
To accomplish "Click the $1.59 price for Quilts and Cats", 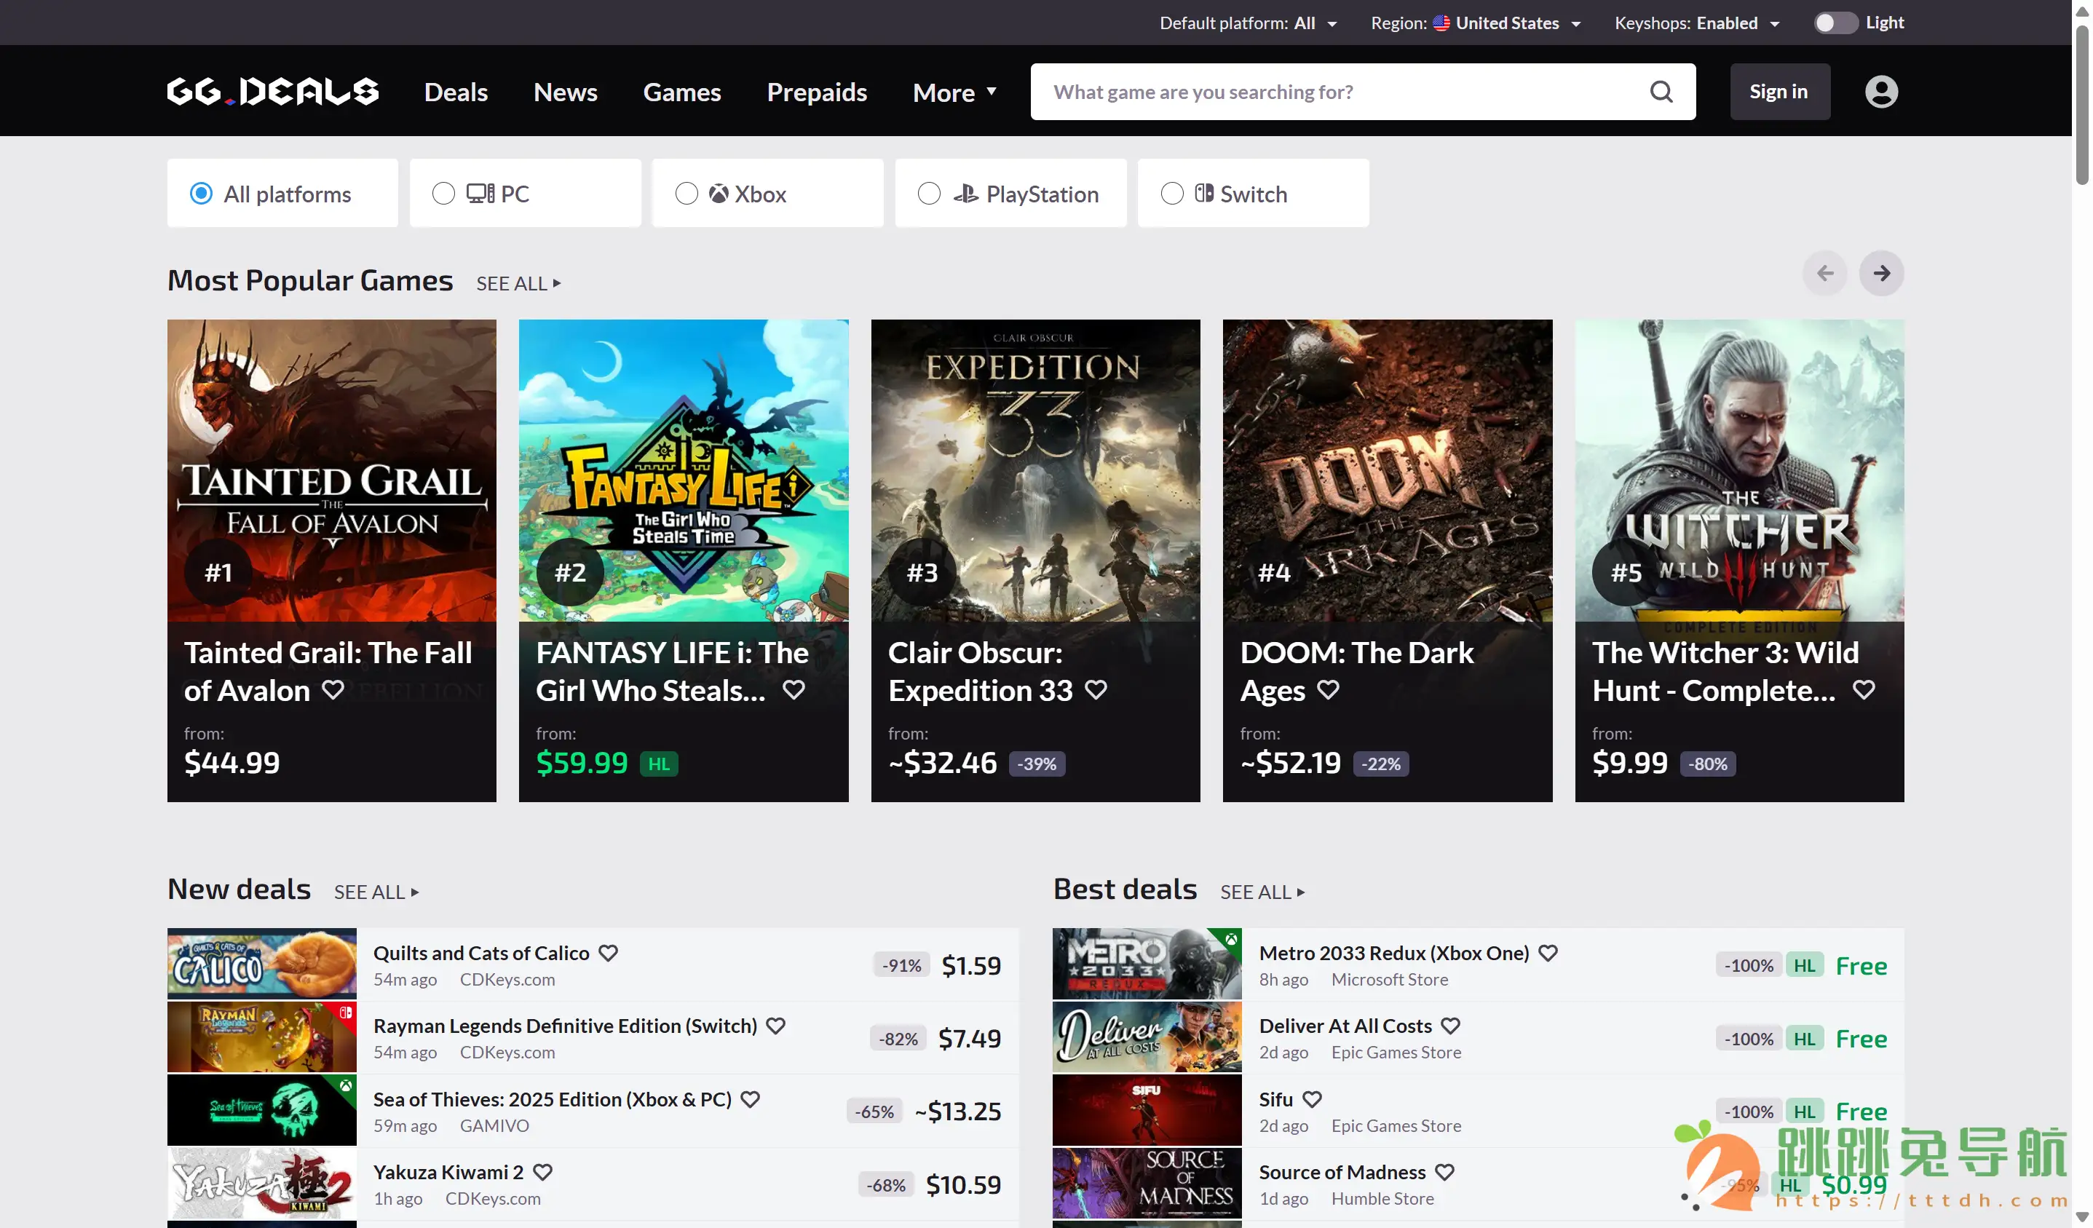I will pos(971,966).
